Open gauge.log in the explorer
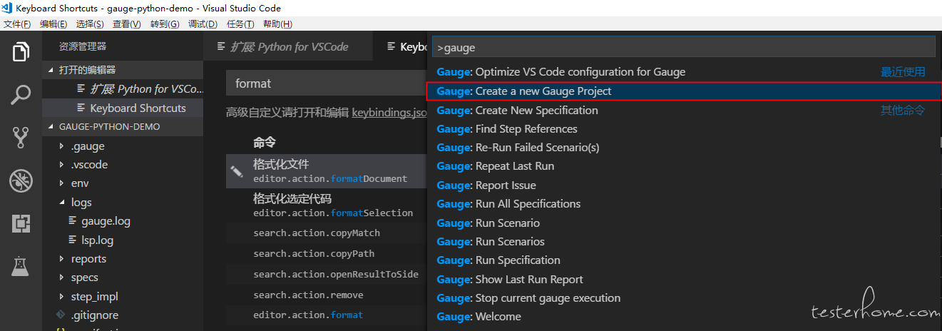The height and width of the screenshot is (331, 942). pos(123,221)
